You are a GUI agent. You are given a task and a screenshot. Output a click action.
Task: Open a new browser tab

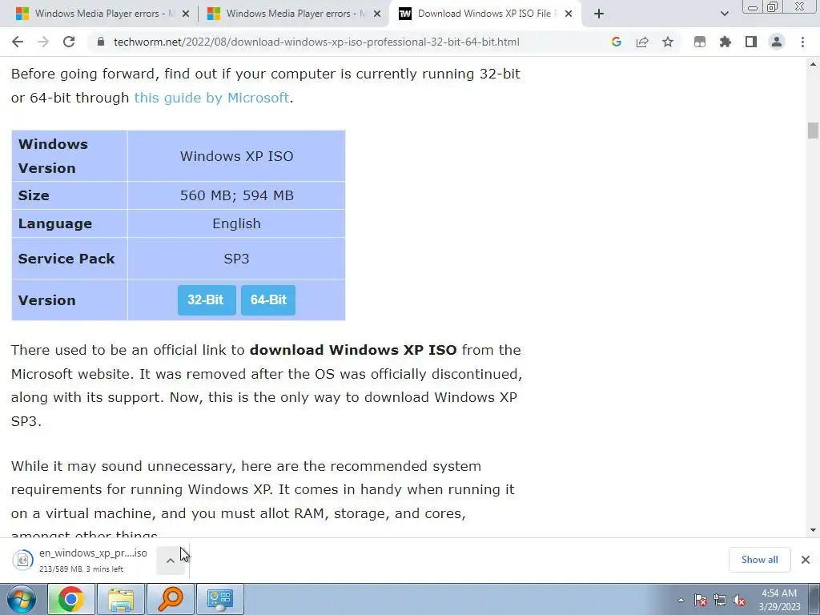tap(599, 14)
